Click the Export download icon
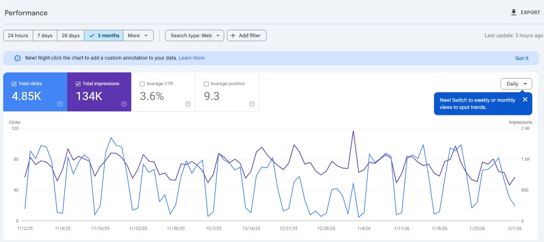The image size is (544, 242). point(513,12)
